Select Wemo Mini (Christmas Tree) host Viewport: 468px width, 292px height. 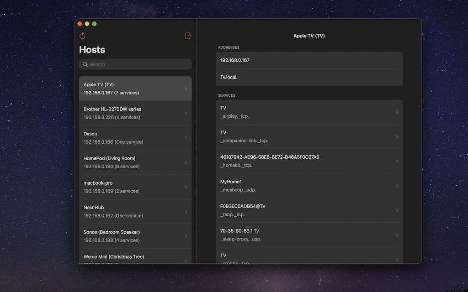tap(135, 257)
